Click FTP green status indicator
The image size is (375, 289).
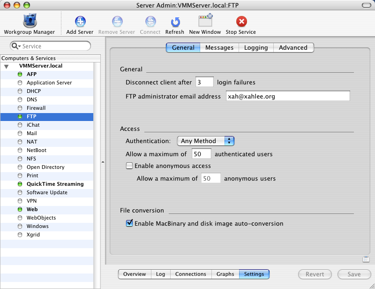click(20, 117)
